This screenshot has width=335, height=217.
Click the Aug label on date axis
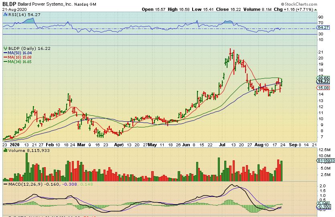tap(259, 145)
